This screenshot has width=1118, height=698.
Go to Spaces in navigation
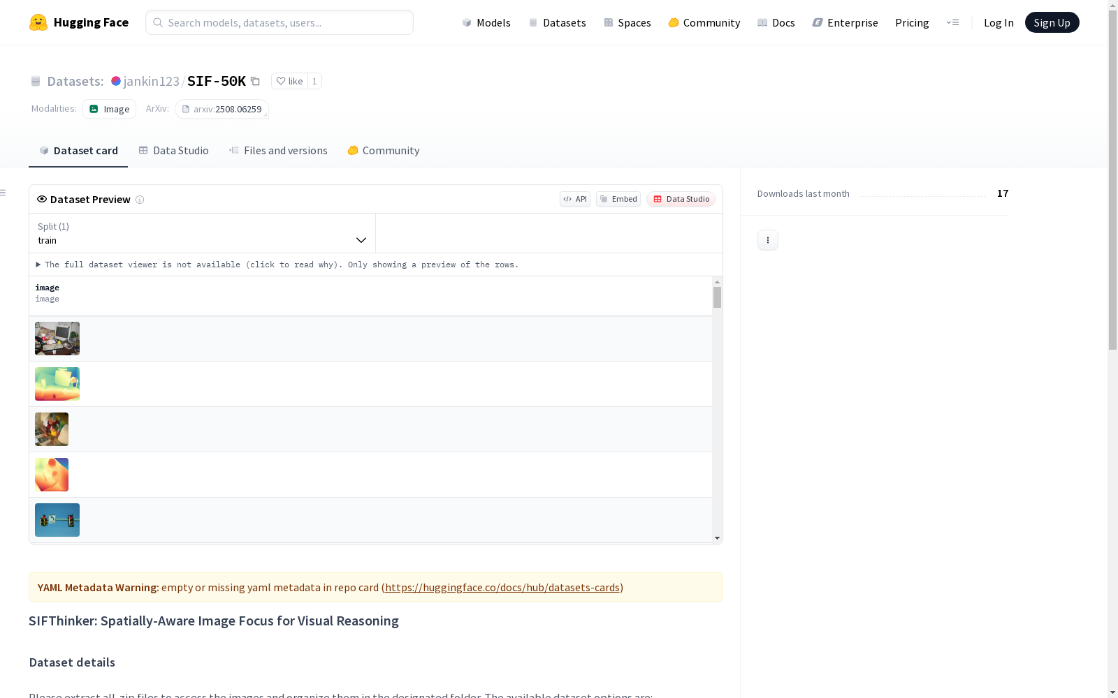(x=627, y=22)
